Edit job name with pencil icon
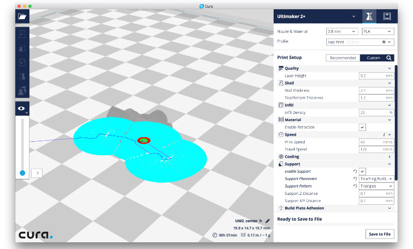The image size is (413, 249). tap(267, 221)
